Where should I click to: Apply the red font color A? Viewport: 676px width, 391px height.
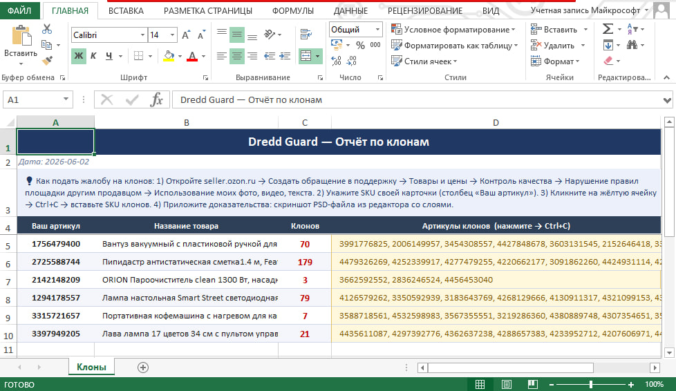pos(192,56)
